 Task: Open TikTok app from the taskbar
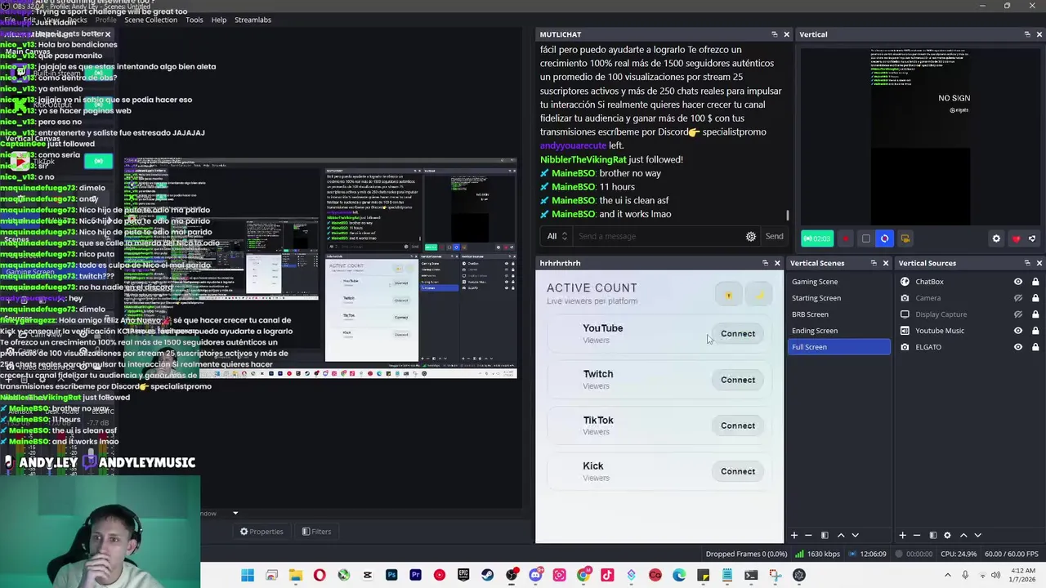[607, 575]
